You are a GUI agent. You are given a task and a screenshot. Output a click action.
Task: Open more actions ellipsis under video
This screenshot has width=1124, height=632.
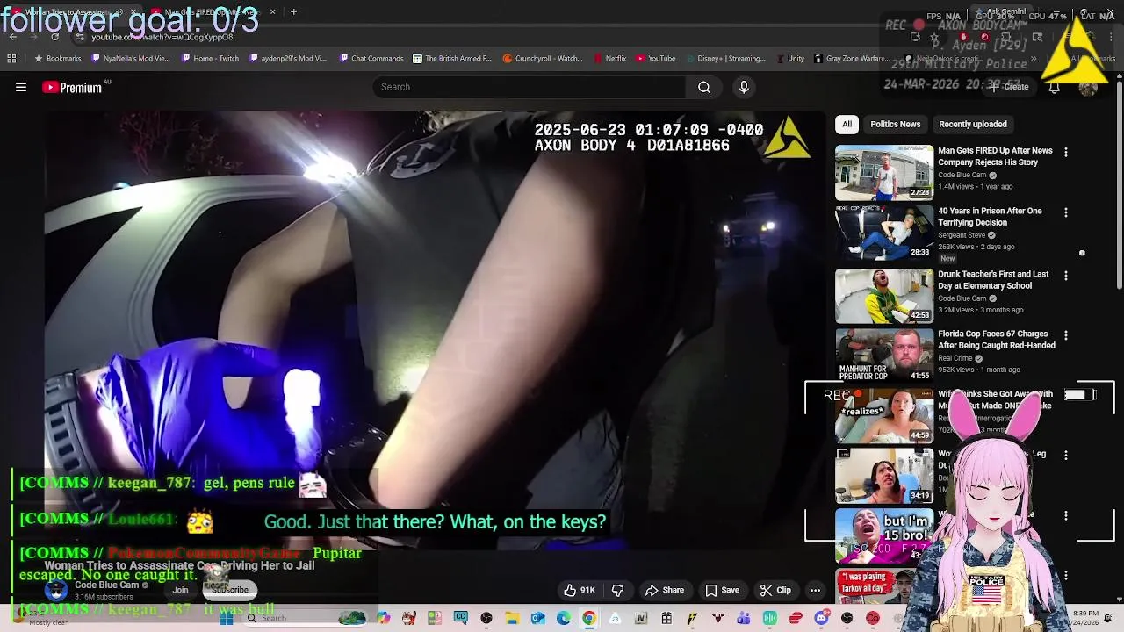pos(815,590)
